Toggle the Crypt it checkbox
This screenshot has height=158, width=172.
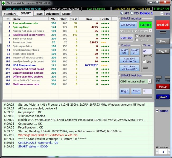(x=137, y=40)
